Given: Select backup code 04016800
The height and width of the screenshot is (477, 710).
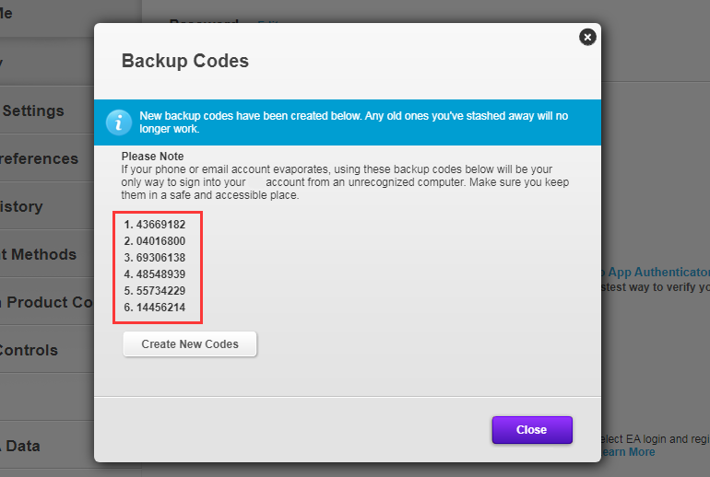Looking at the screenshot, I should point(160,241).
